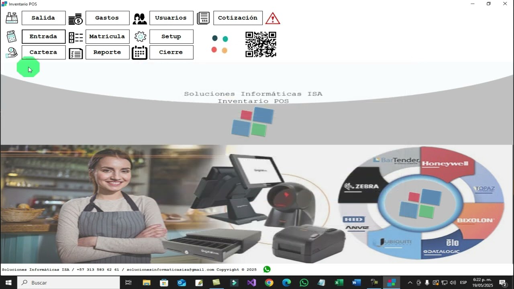Open Google Chrome from the taskbar
514x289 pixels.
269,283
